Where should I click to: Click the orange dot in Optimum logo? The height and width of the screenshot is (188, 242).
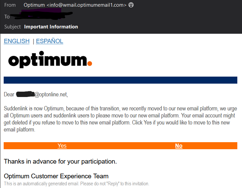pos(89,63)
